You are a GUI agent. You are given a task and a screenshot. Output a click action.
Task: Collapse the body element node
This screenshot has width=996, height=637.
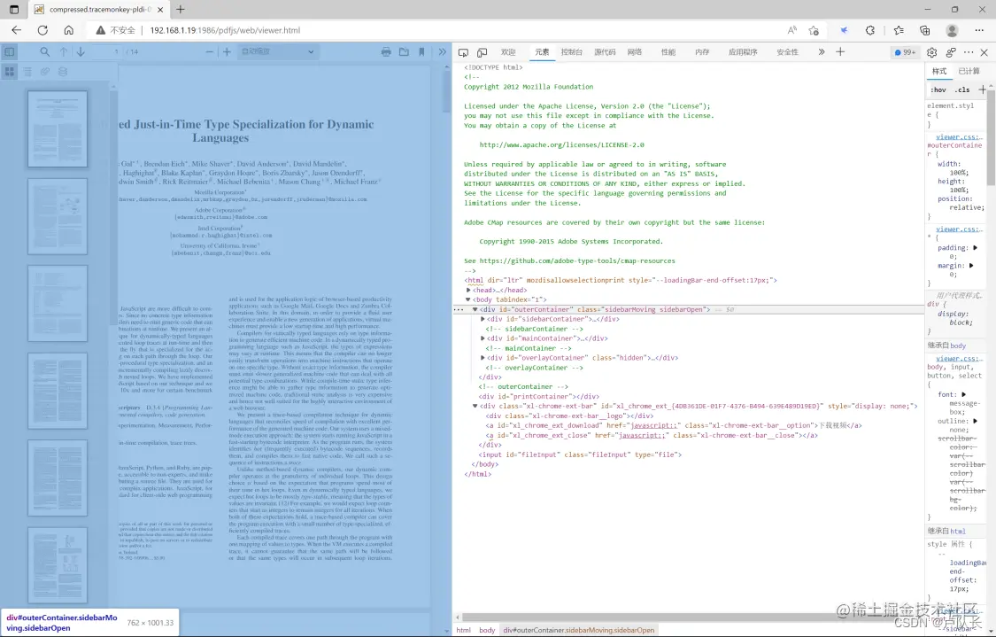[x=468, y=299]
